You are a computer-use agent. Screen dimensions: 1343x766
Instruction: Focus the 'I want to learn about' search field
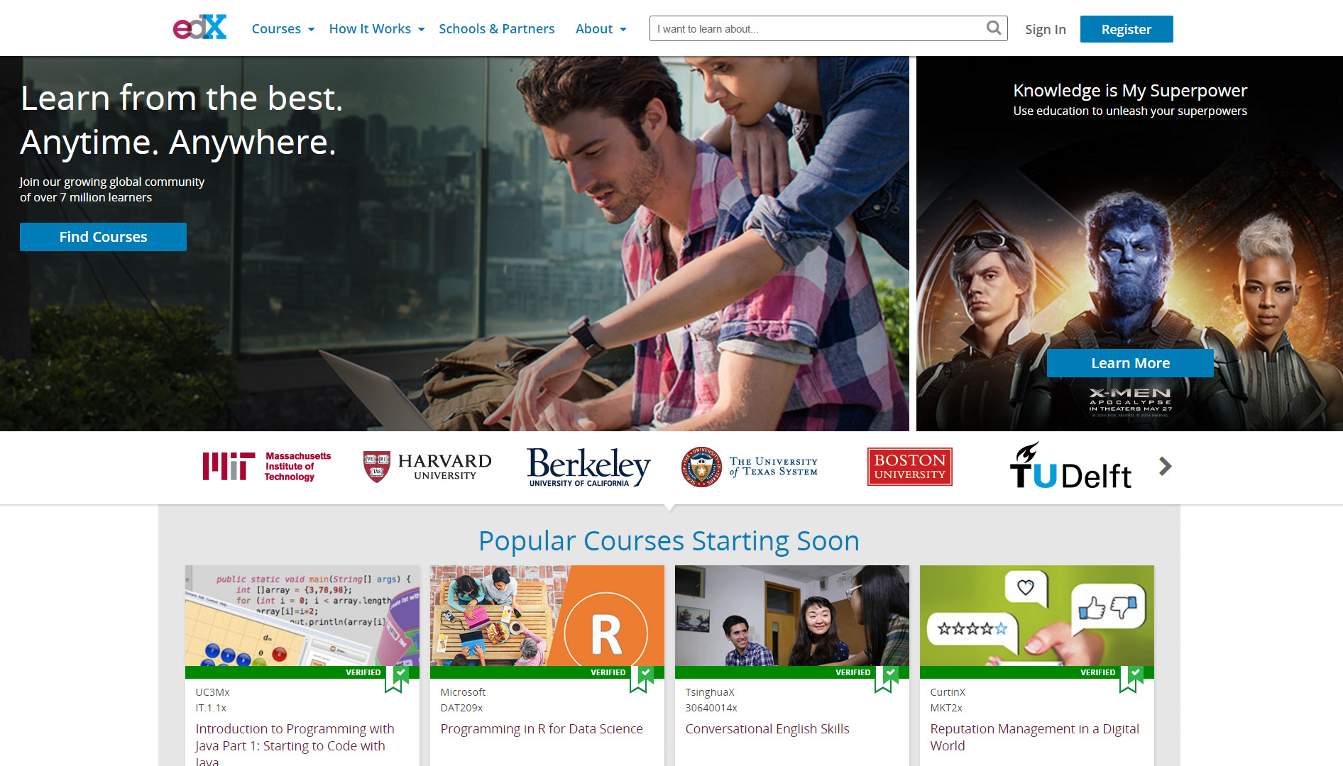[816, 29]
